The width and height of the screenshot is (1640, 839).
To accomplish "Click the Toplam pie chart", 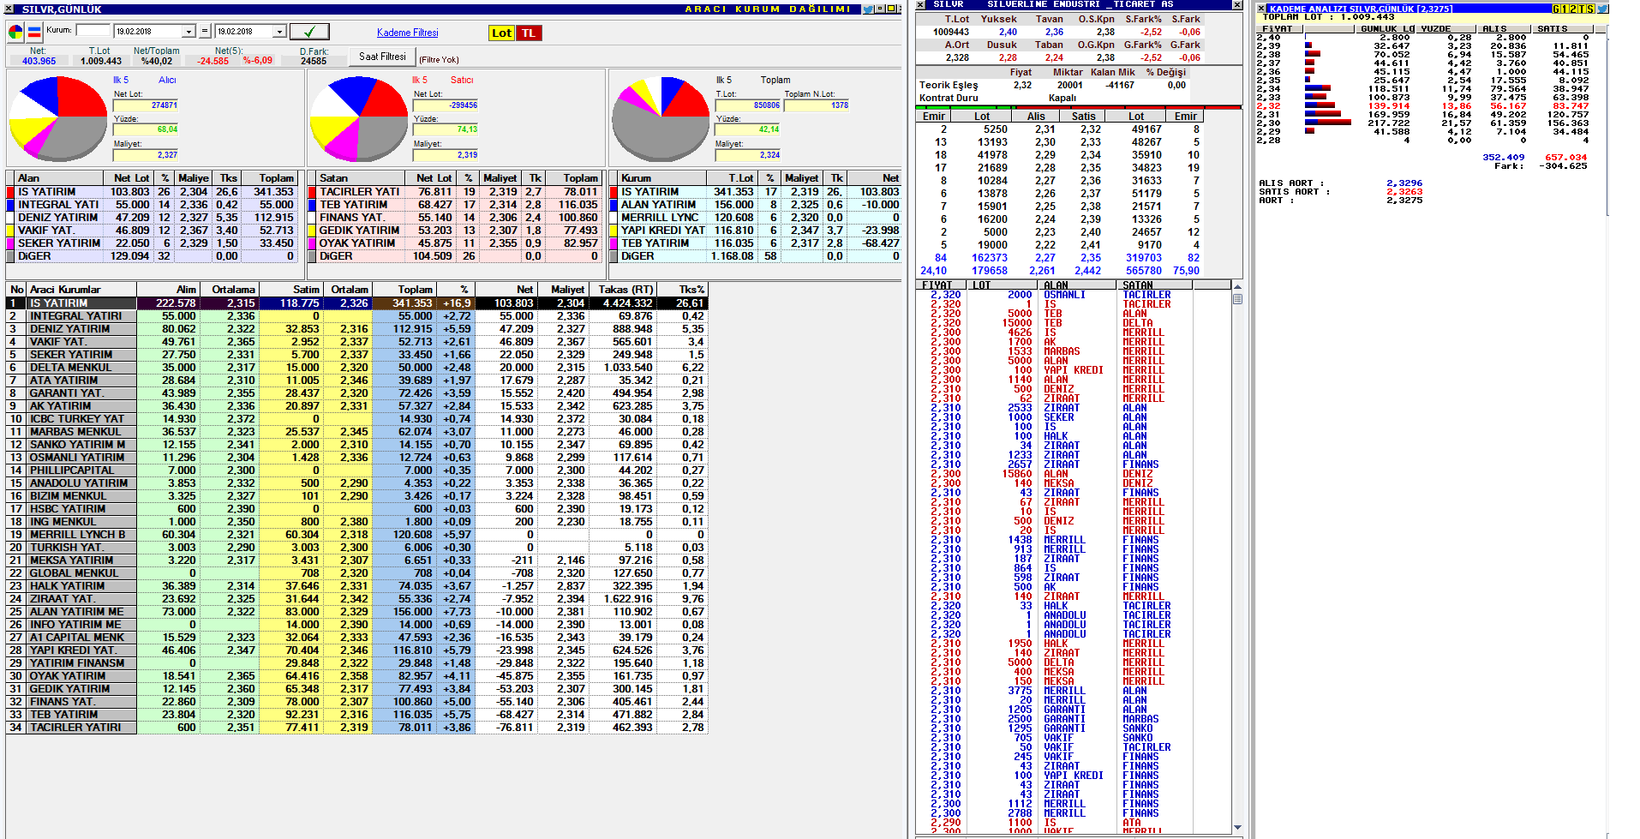I will tap(661, 118).
